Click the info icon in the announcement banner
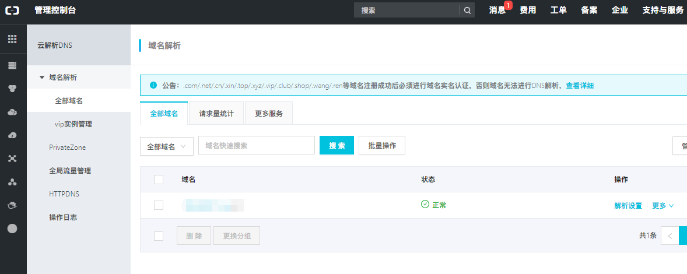This screenshot has height=274, width=687. (153, 85)
